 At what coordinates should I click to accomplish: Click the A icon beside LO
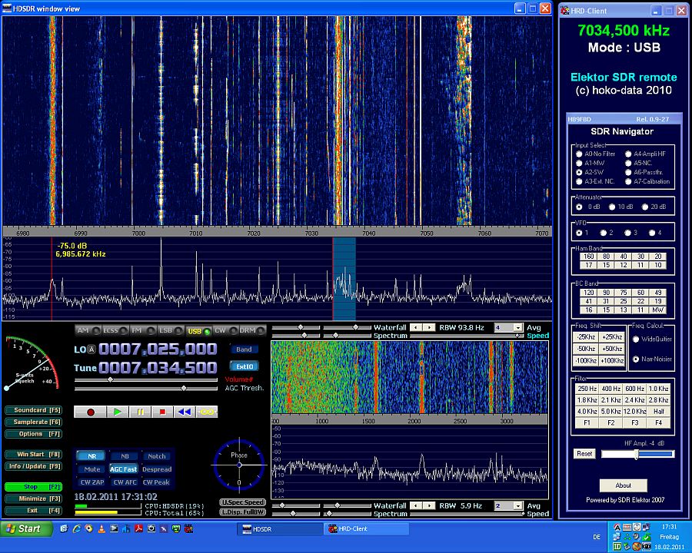click(x=91, y=349)
